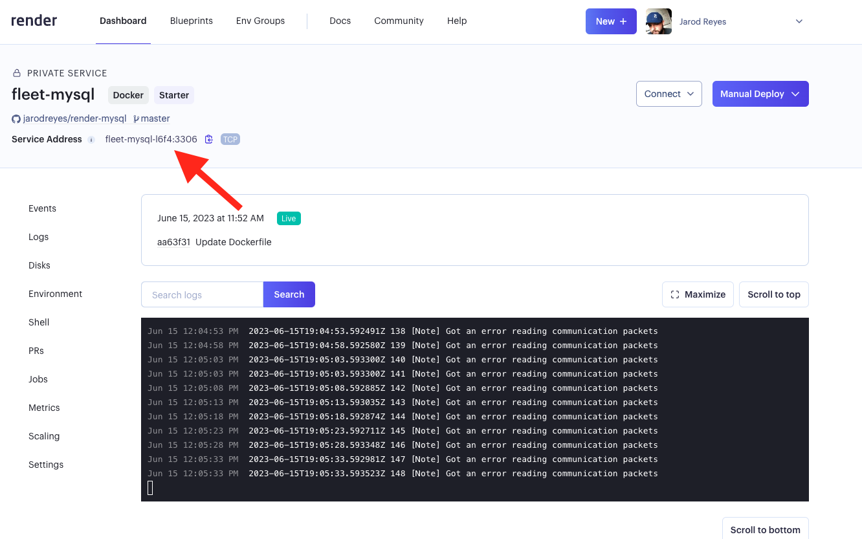862x539 pixels.
Task: Maximize the log viewer
Action: (698, 294)
